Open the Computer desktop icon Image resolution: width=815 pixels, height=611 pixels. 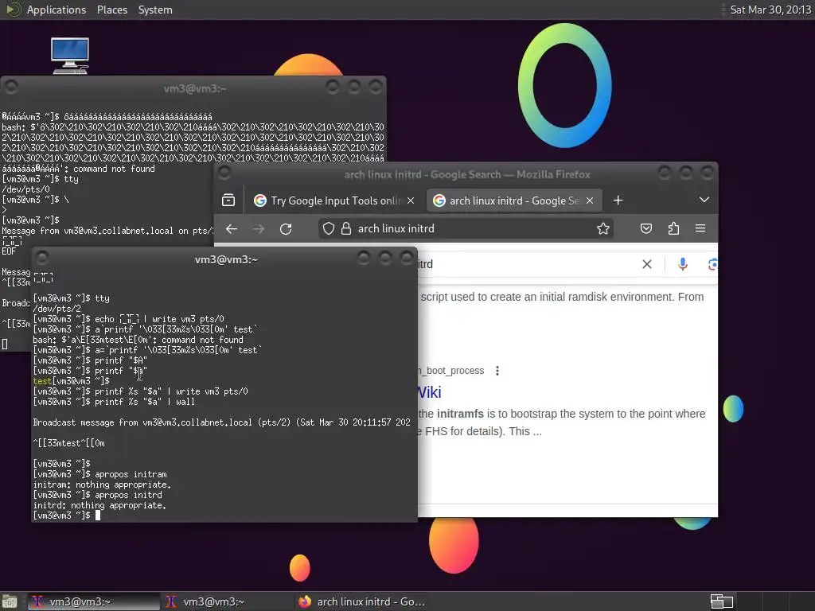coord(70,56)
